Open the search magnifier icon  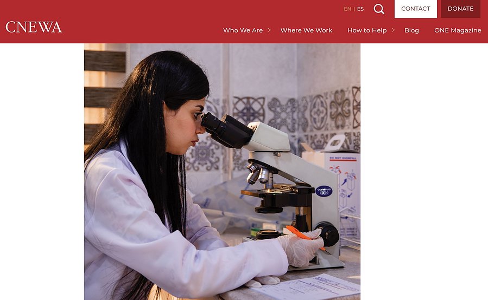379,9
